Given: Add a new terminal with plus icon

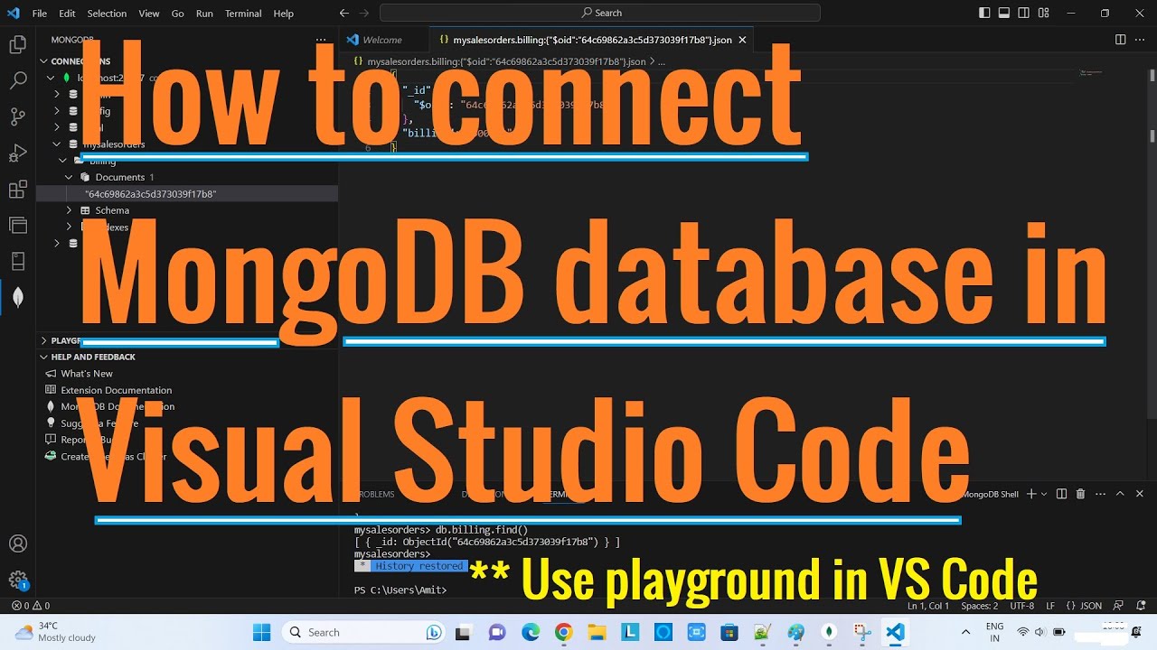Looking at the screenshot, I should pyautogui.click(x=1031, y=494).
